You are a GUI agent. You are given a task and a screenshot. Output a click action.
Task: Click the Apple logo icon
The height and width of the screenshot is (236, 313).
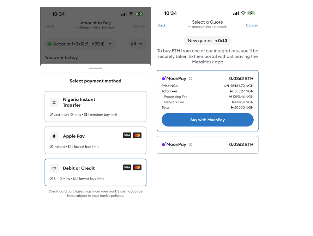click(54, 136)
